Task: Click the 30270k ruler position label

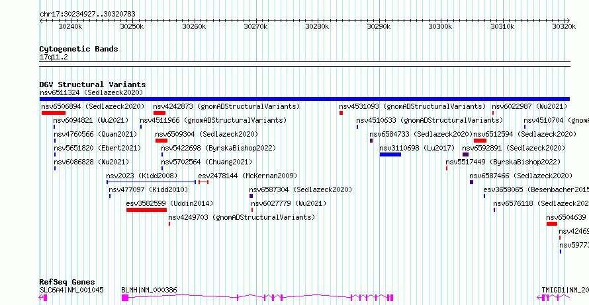Action: pyautogui.click(x=255, y=26)
